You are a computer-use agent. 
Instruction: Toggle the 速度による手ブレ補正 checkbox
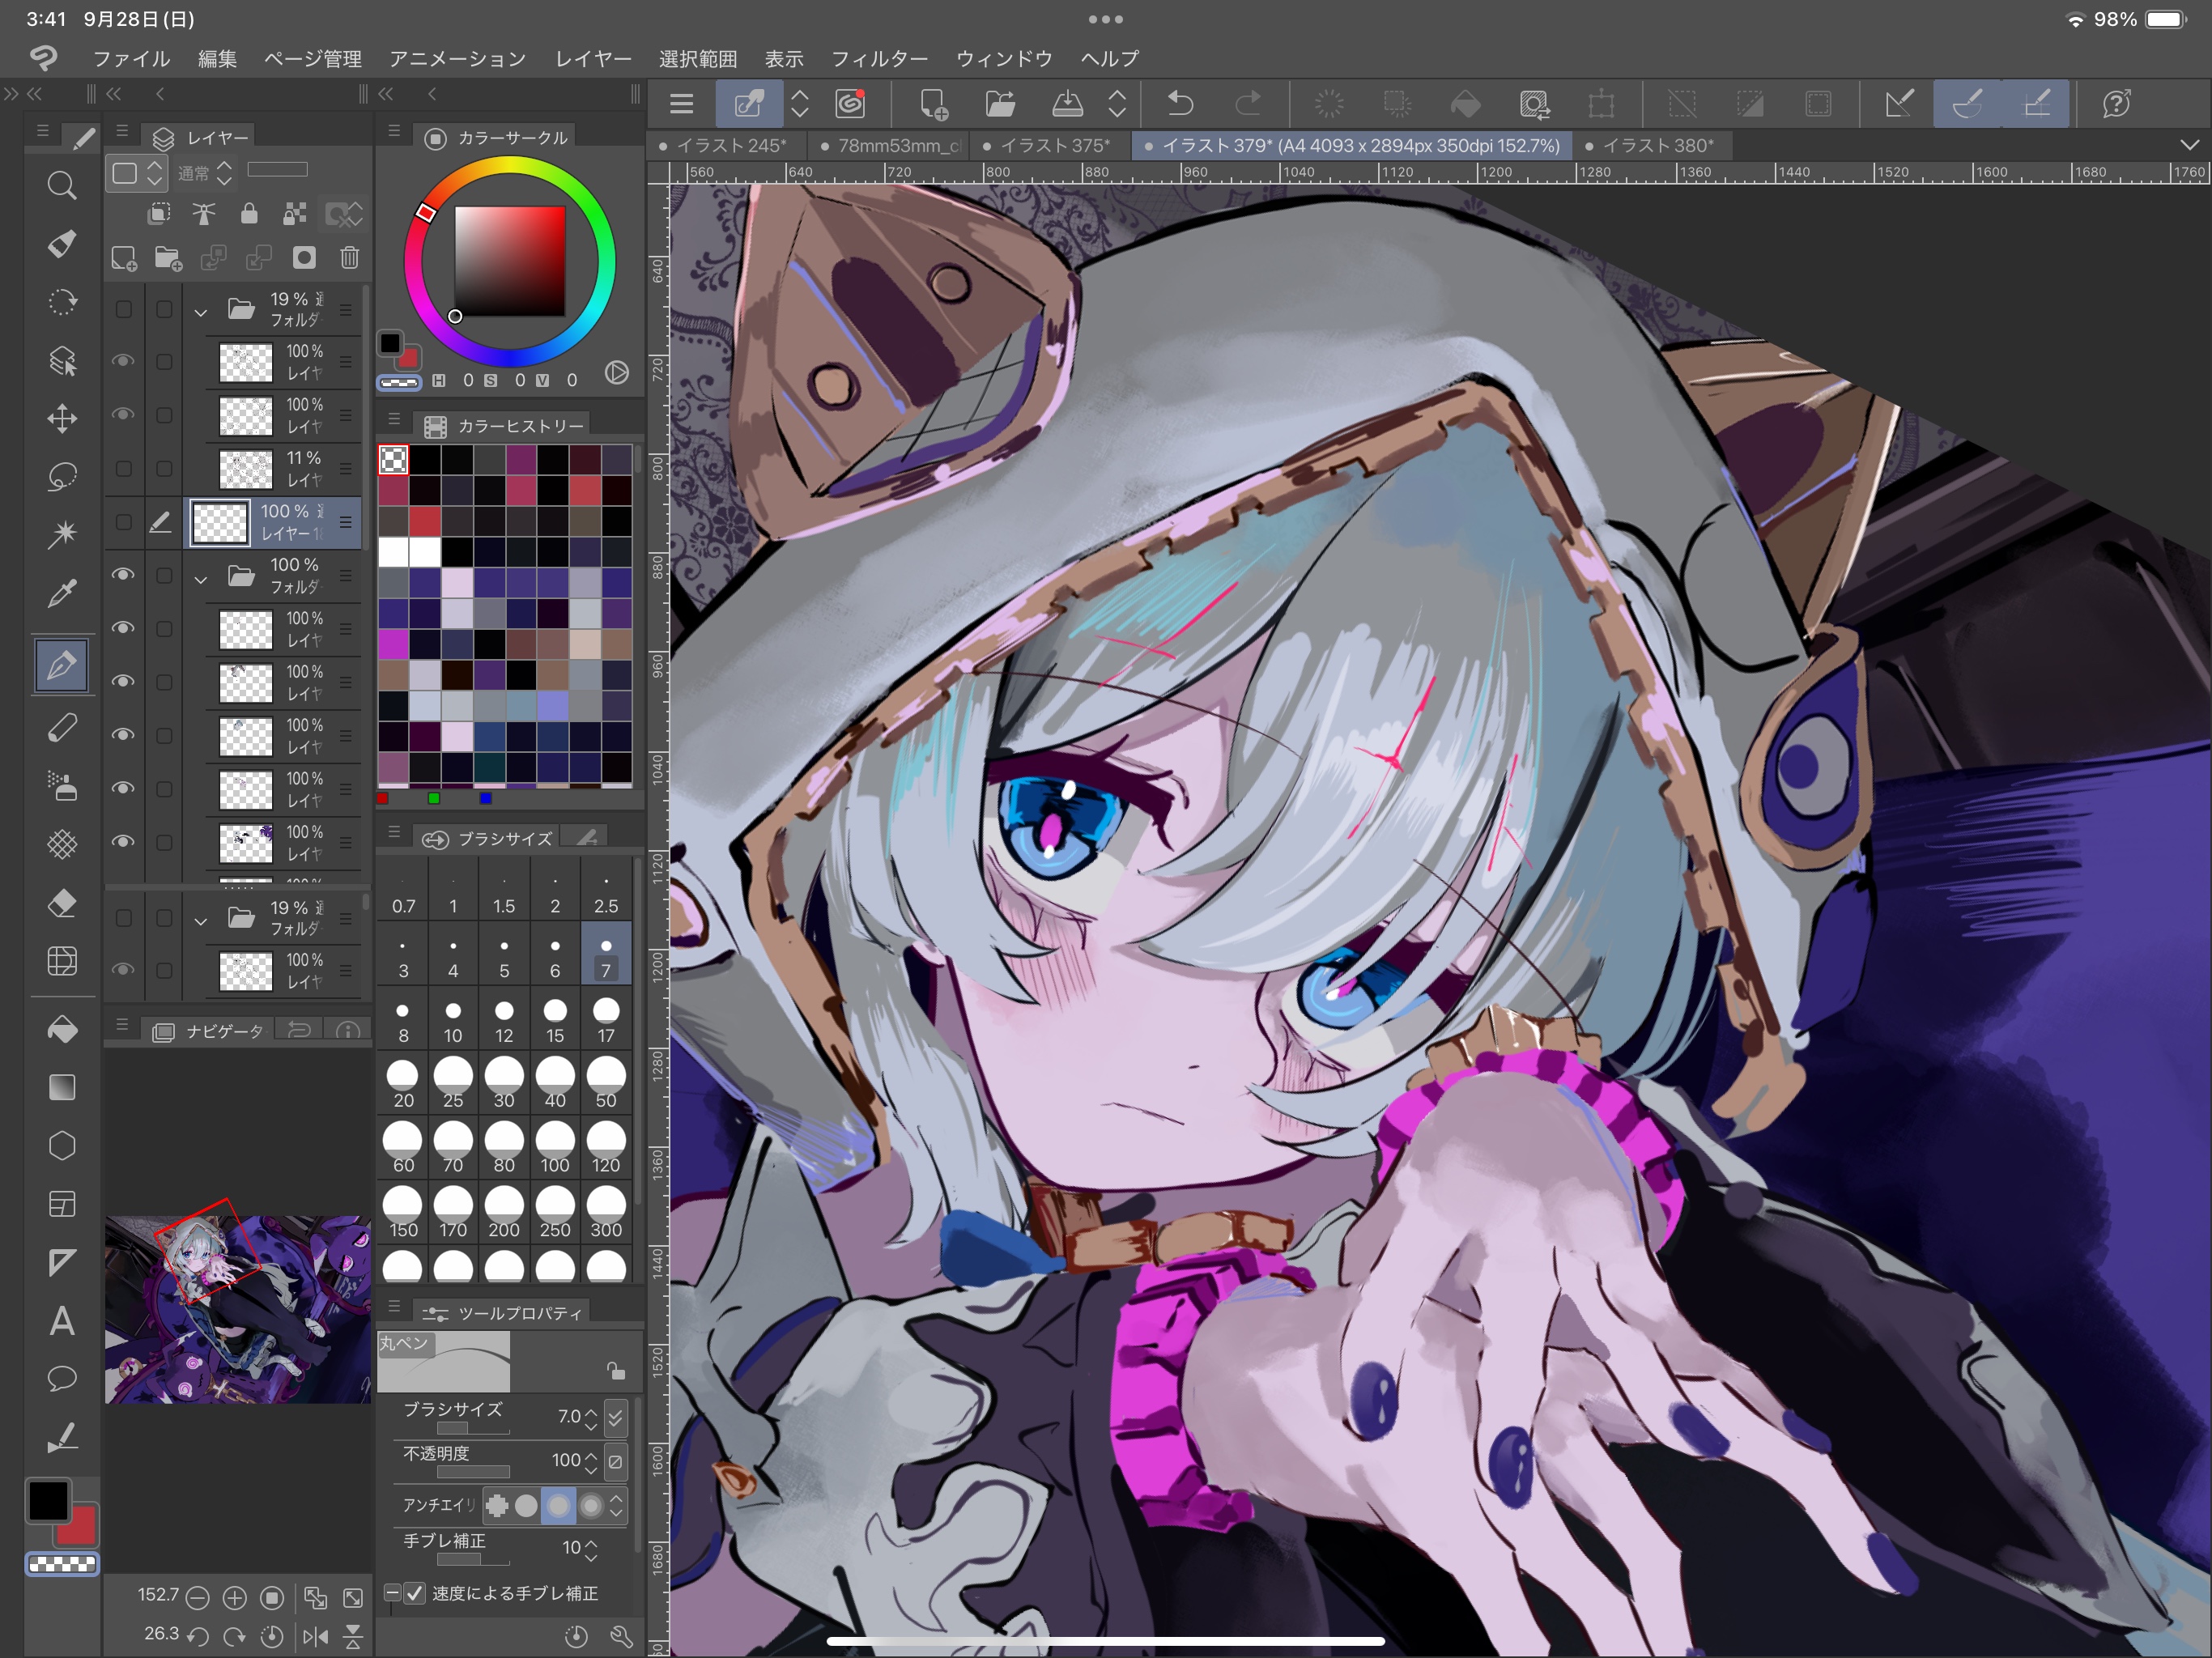[415, 1593]
